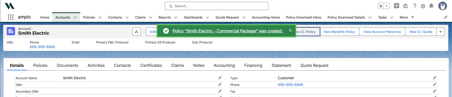Open Policy Download Inbox nav item
The width and height of the screenshot is (452, 97).
[304, 17]
